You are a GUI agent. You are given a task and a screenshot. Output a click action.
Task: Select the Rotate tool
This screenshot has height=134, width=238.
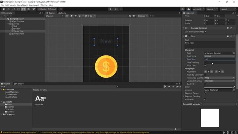point(13,9)
